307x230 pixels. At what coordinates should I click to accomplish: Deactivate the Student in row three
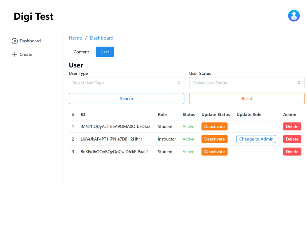pyautogui.click(x=214, y=151)
